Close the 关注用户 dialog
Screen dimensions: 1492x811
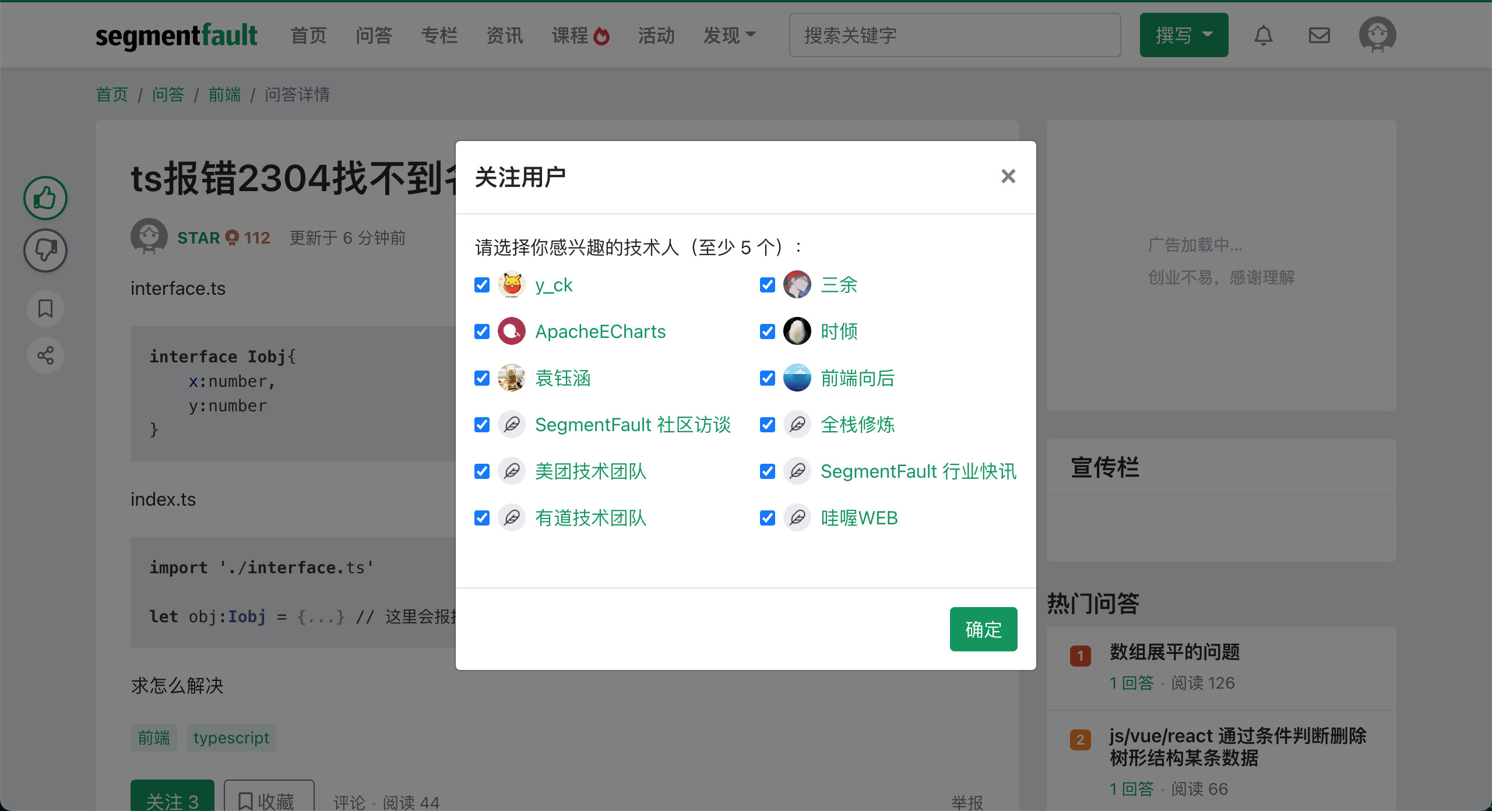[1008, 176]
